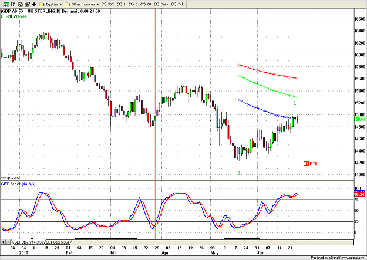Switch to 60-minute interval

pyautogui.click(x=146, y=4)
